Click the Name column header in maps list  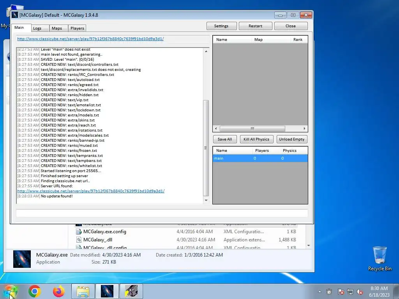[x=233, y=151]
